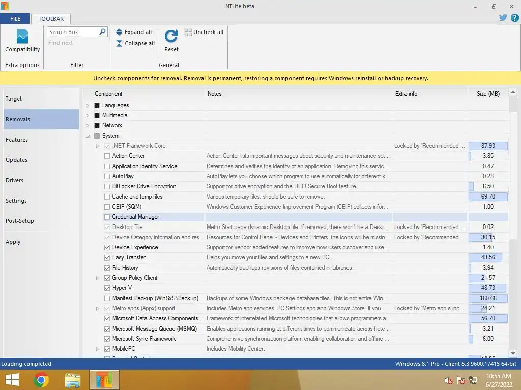Expand the Languages tree node

(x=88, y=106)
